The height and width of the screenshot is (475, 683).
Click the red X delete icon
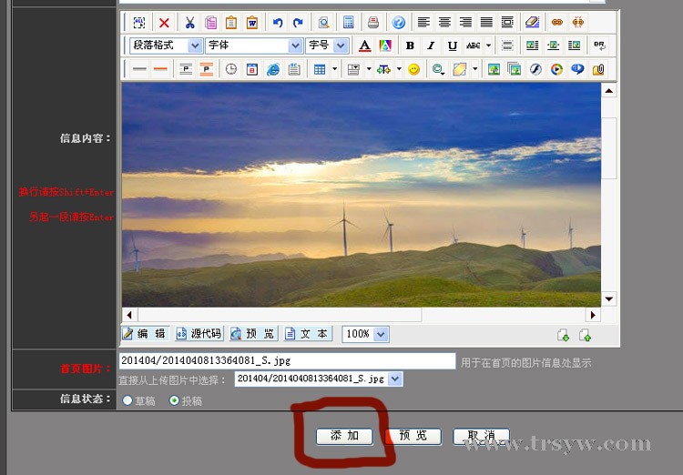pyautogui.click(x=164, y=23)
